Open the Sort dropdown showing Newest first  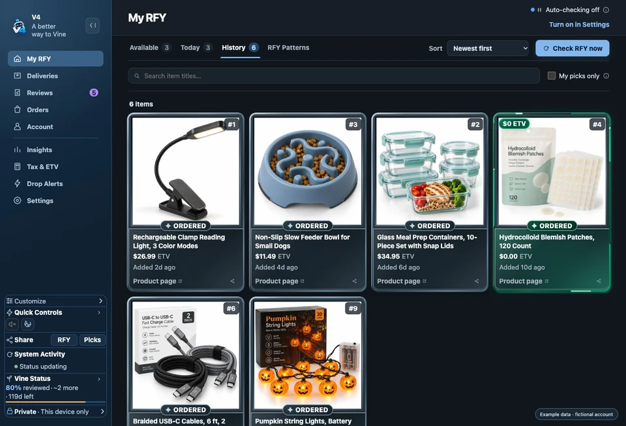[x=488, y=48]
